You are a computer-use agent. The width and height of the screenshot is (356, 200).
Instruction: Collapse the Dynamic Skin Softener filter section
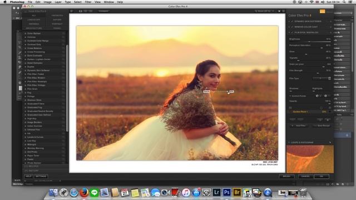289,21
